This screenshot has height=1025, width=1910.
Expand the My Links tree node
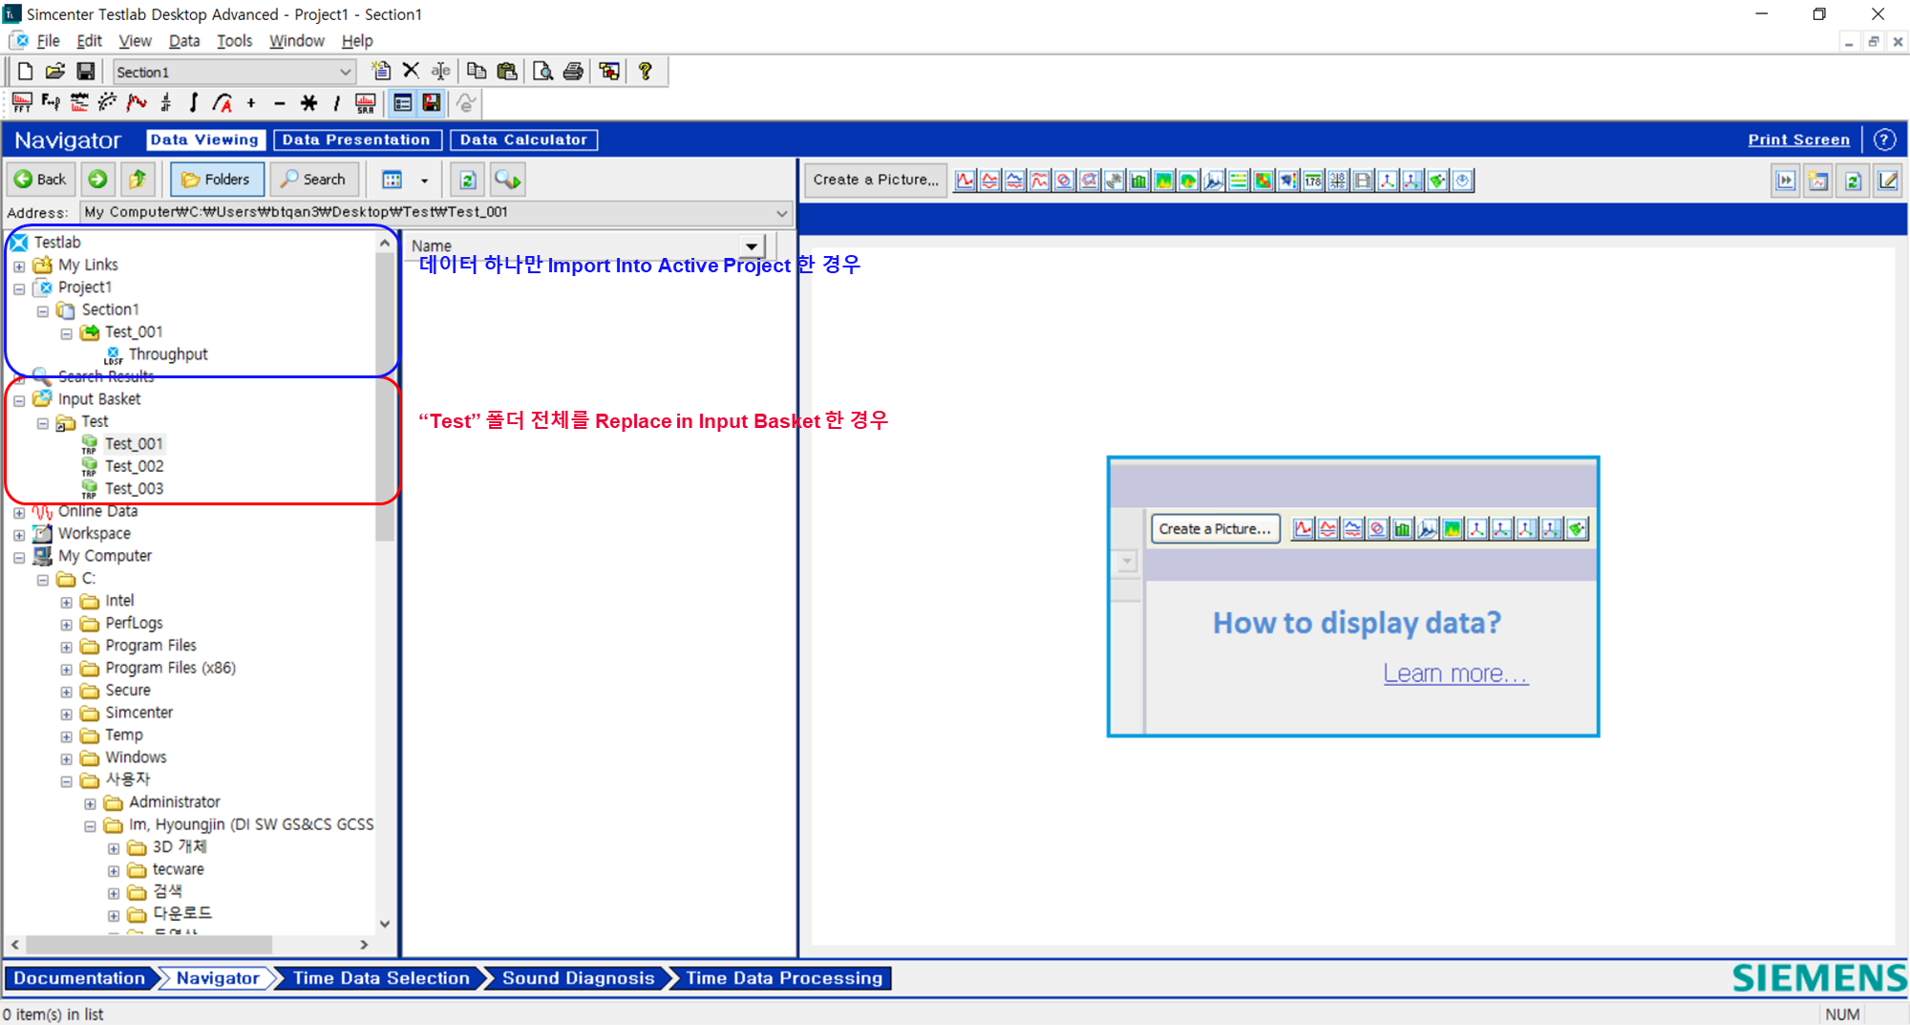click(x=19, y=266)
